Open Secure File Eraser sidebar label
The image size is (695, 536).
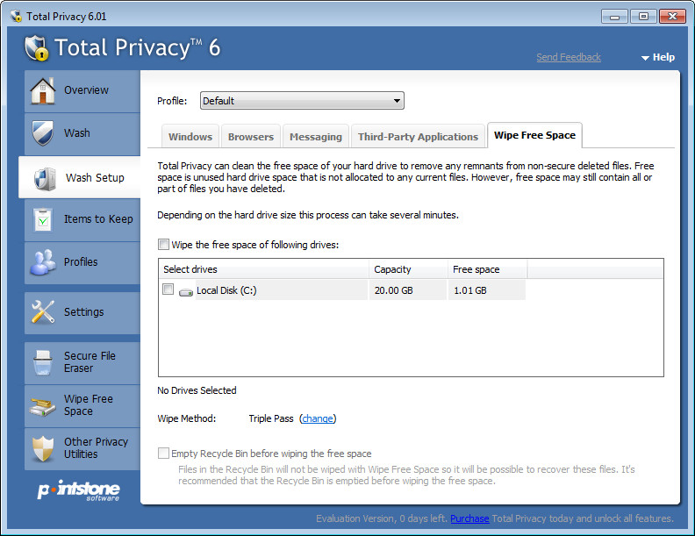(x=90, y=362)
